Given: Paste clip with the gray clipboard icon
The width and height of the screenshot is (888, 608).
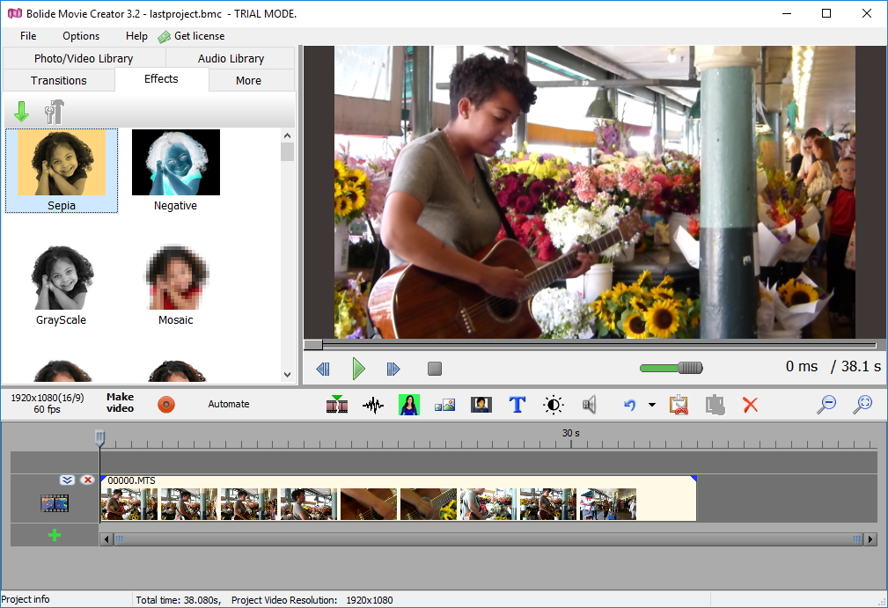Looking at the screenshot, I should 715,405.
